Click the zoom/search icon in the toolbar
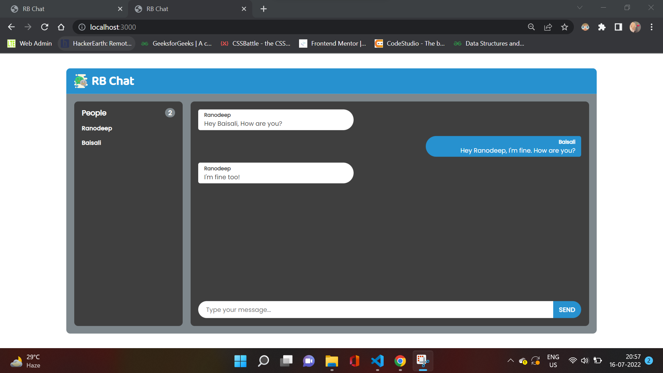The height and width of the screenshot is (373, 663). point(531,27)
